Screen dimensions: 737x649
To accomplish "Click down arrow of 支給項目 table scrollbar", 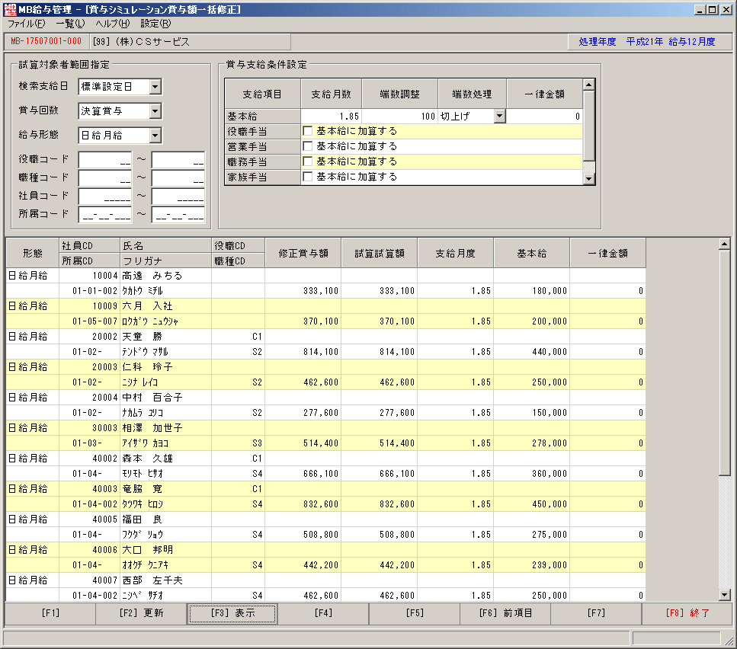I will 588,179.
